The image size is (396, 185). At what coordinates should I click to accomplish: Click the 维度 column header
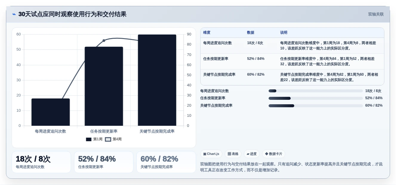click(x=207, y=32)
